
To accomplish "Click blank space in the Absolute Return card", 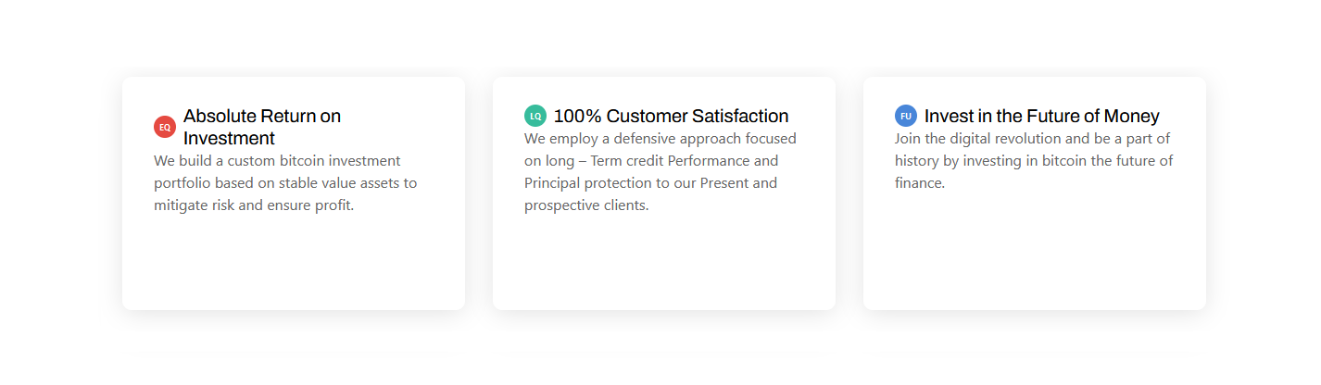I will [x=293, y=264].
